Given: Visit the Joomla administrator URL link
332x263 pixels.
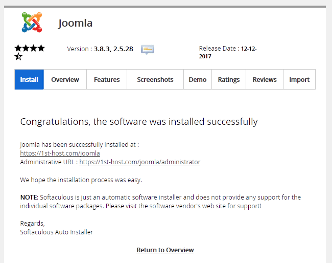Looking at the screenshot, I should click(x=140, y=162).
